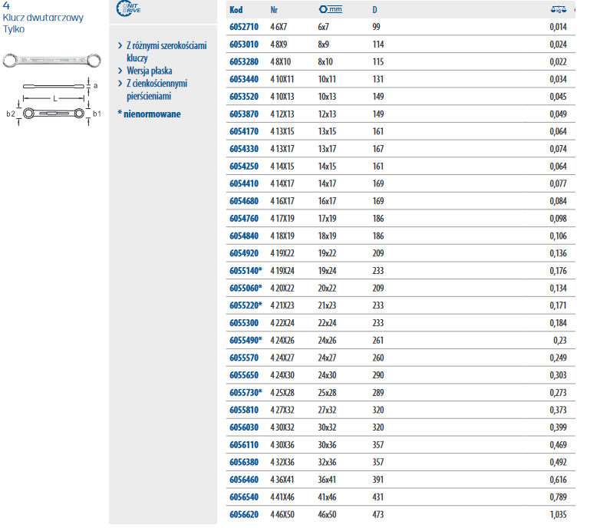Click the Unit Drive logo icon
Viewport: 590px width, 528px height.
127,10
